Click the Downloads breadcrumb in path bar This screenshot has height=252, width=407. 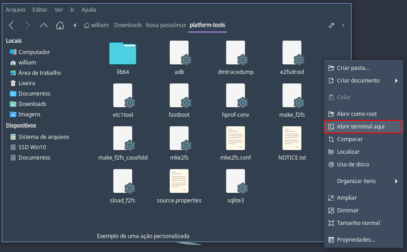click(x=128, y=25)
